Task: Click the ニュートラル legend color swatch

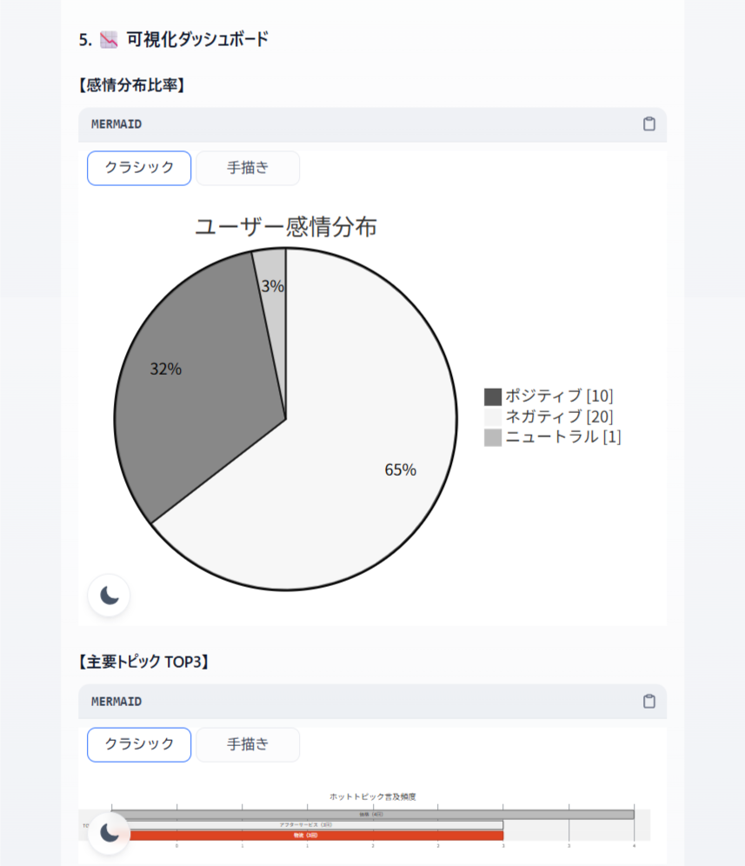Action: coord(493,437)
